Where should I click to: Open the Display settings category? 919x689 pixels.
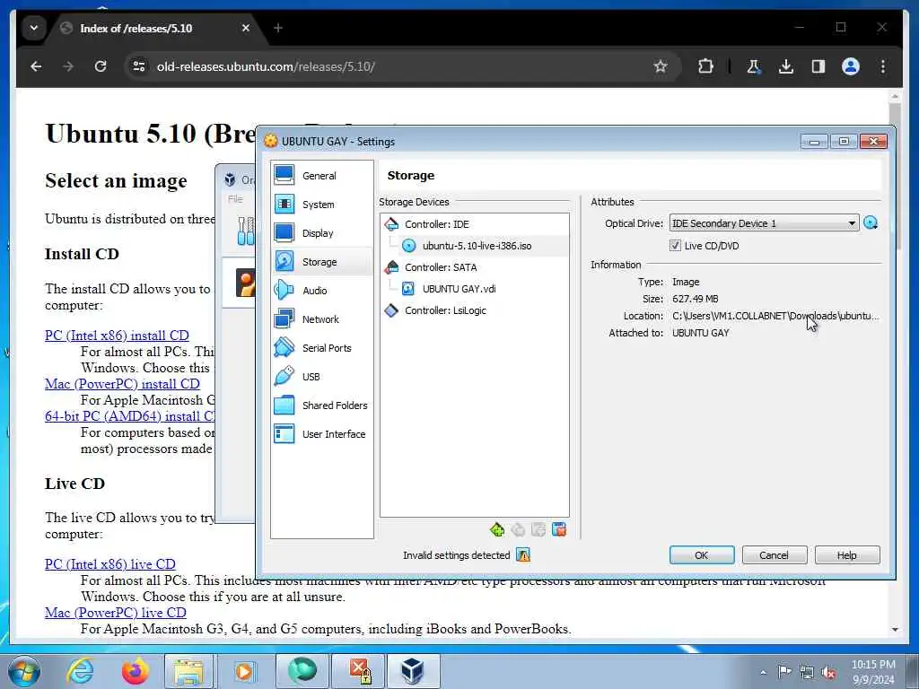click(x=321, y=232)
